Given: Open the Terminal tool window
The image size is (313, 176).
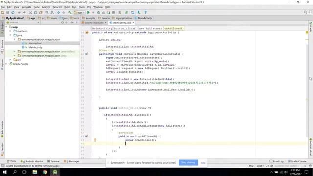Looking at the screenshot, I should [x=53, y=161].
